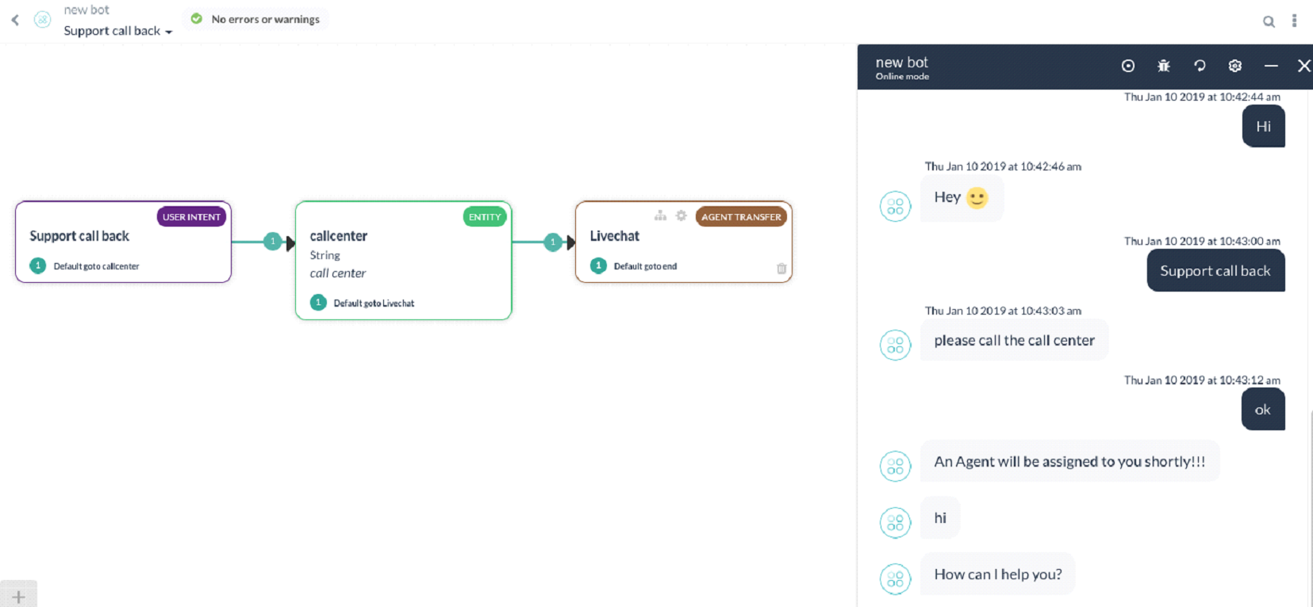Open the vertical three-dot options menu
The width and height of the screenshot is (1313, 607).
pos(1294,21)
